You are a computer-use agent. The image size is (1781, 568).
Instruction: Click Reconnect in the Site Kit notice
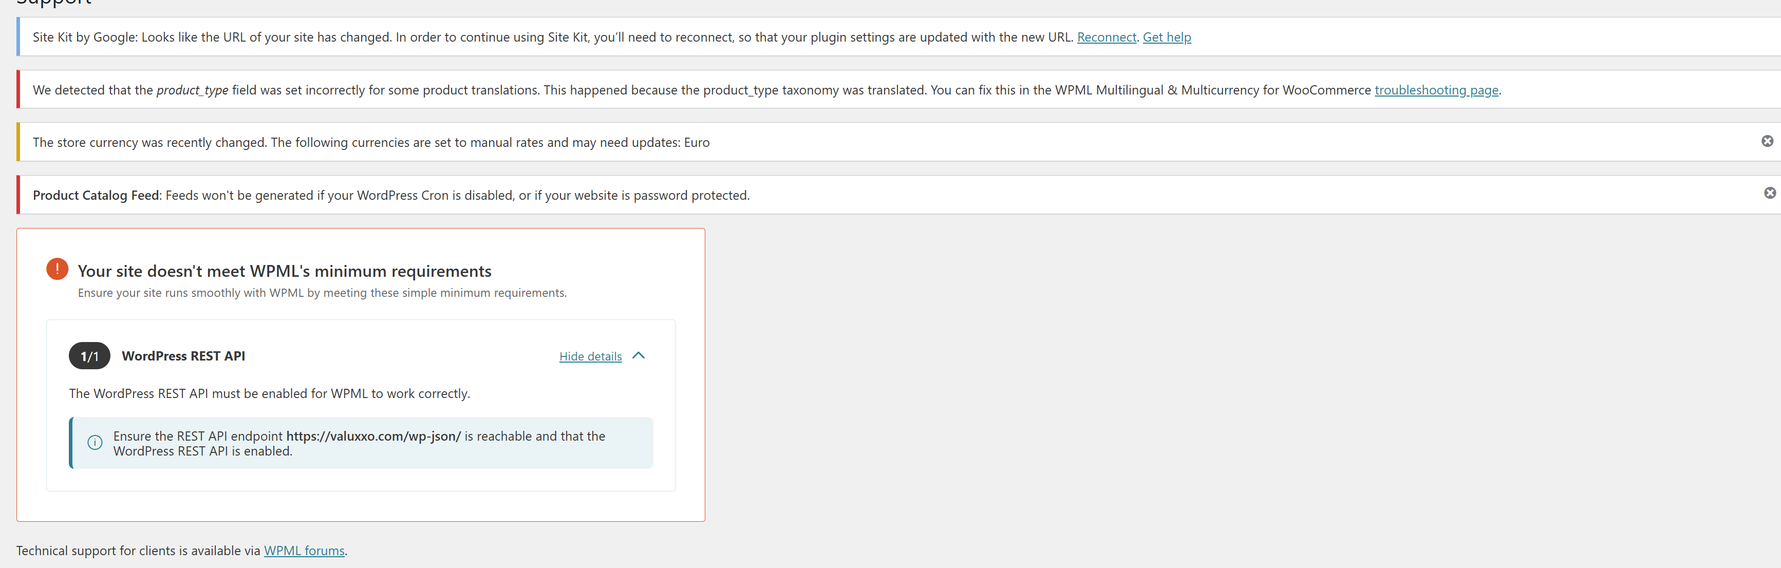1106,37
